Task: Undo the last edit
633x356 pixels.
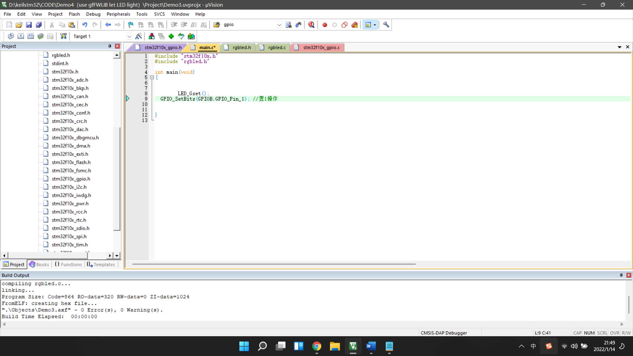Action: coord(85,25)
